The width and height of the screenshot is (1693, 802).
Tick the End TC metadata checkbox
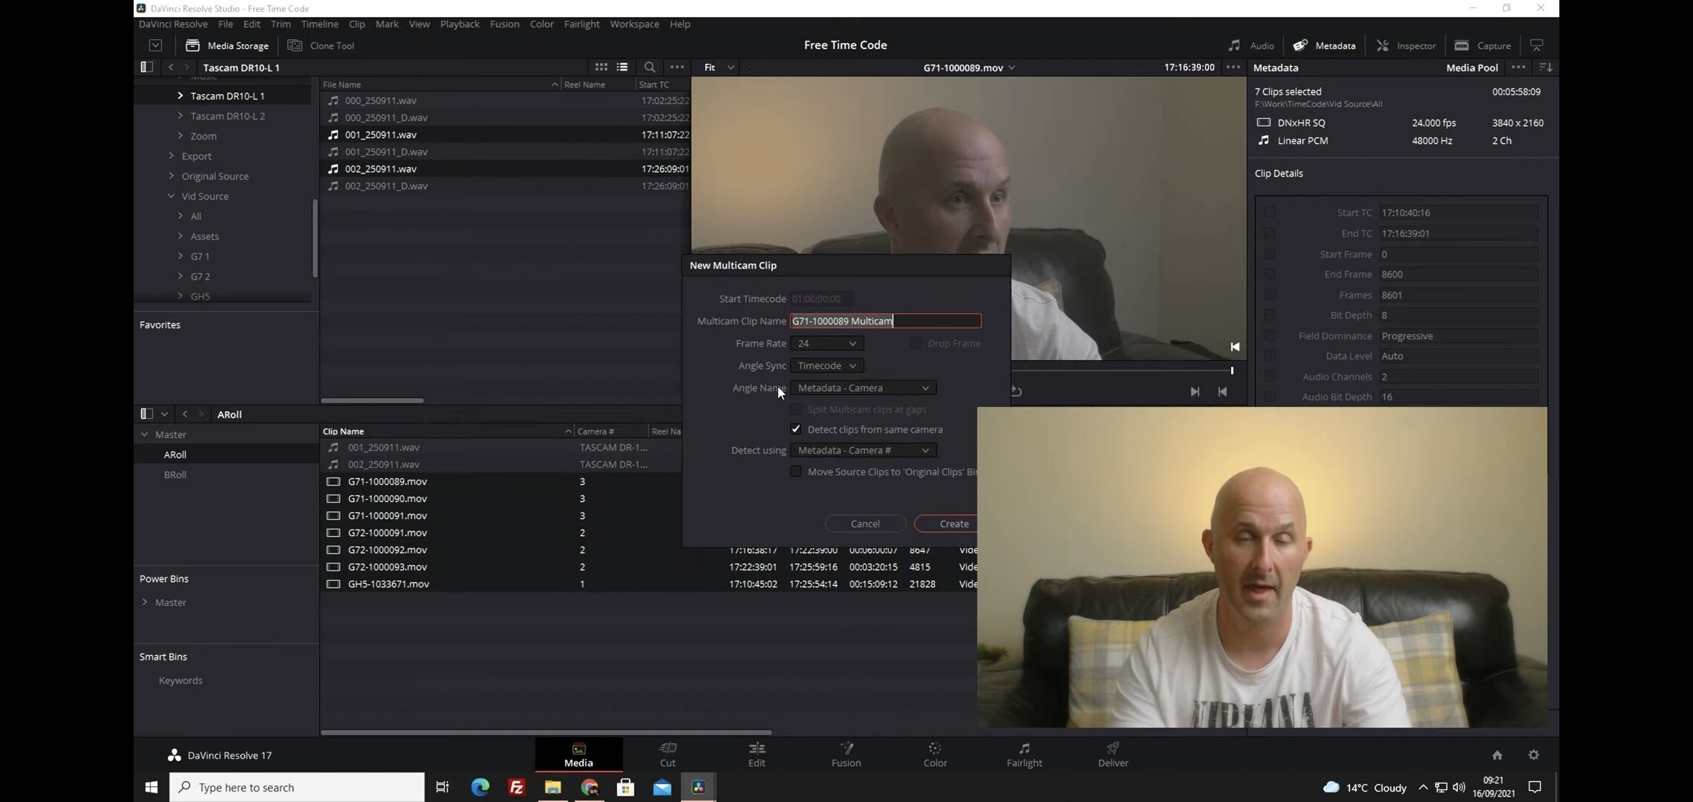coord(1270,233)
